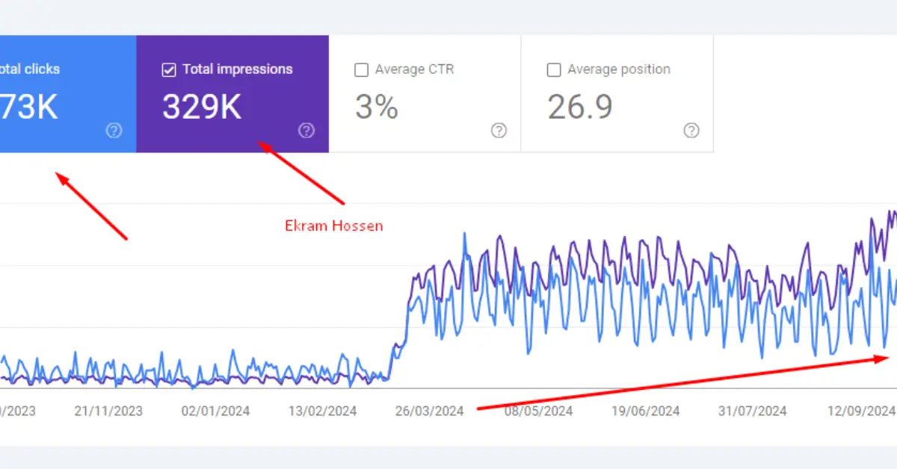Screen dimensions: 897x469
Task: Select the 02/01/2024 axis date label
Action: pos(216,411)
